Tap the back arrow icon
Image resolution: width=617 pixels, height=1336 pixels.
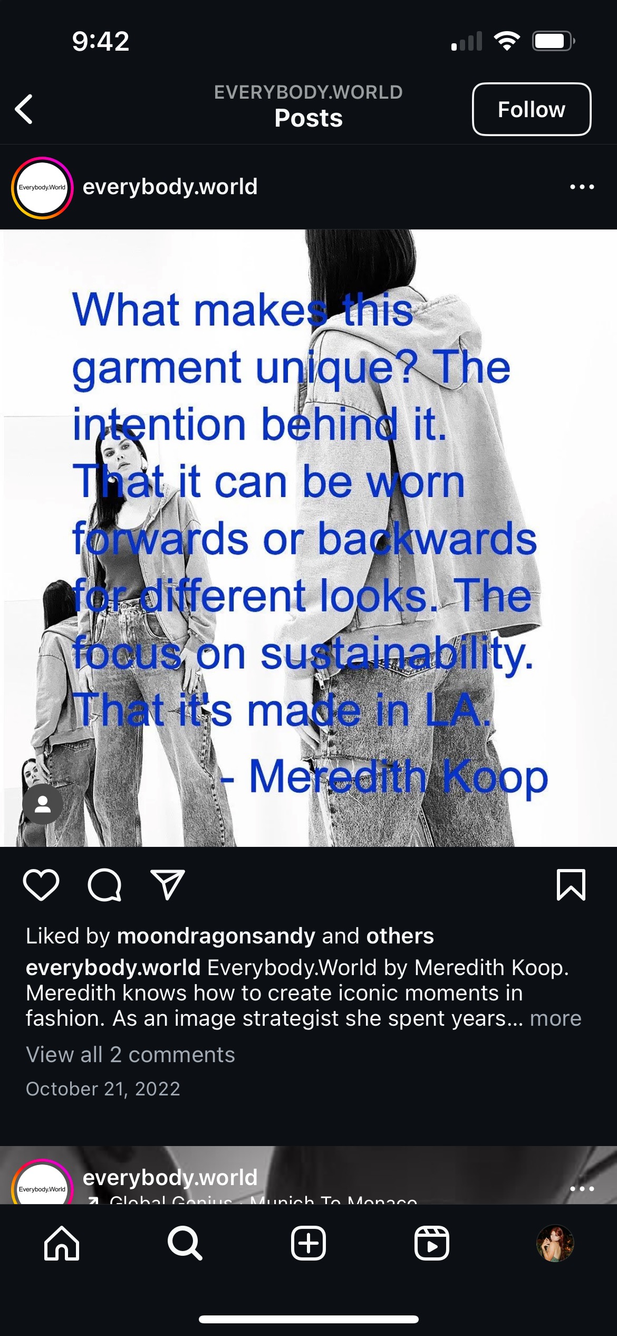[x=24, y=109]
